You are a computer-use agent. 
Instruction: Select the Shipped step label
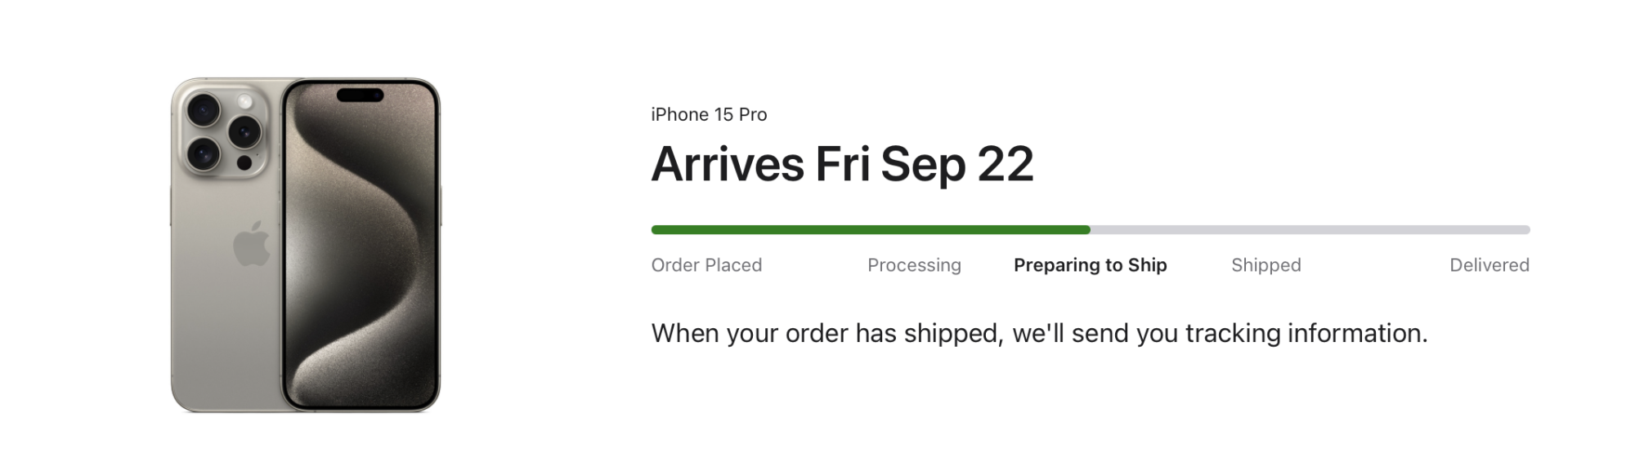[1265, 265]
